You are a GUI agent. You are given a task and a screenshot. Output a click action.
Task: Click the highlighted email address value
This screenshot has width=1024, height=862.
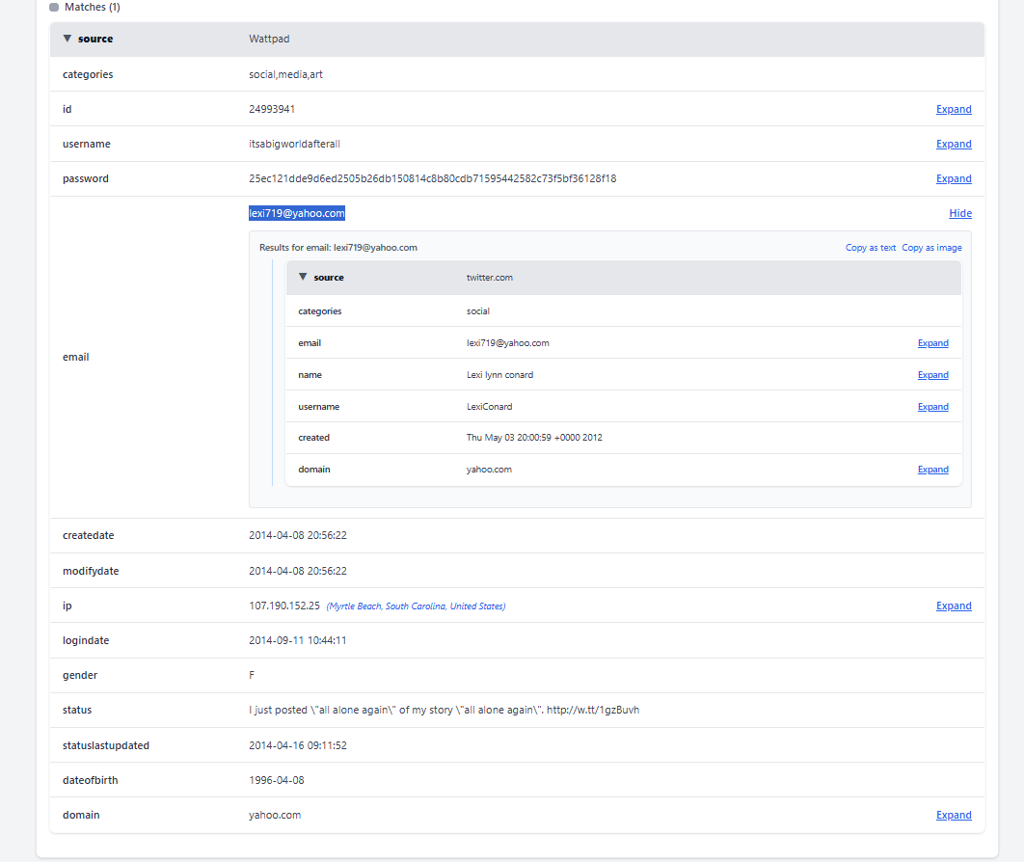point(296,213)
